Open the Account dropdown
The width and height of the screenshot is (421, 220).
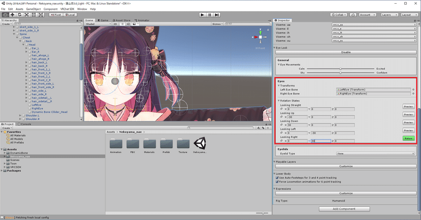(367, 15)
